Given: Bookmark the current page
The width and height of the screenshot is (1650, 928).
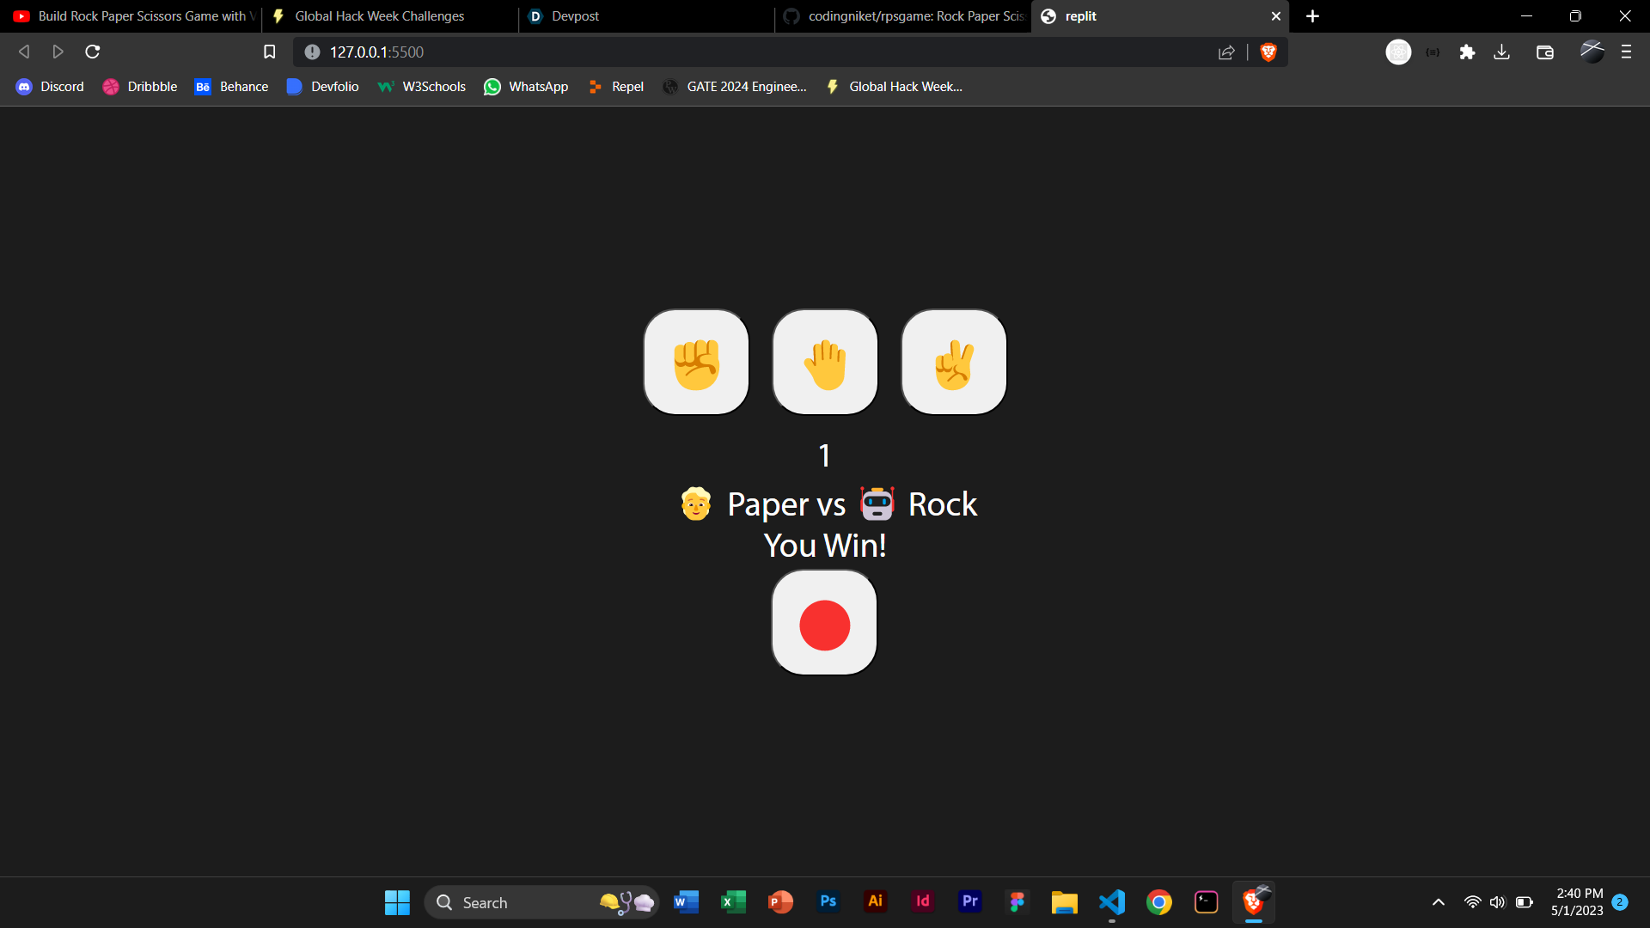Looking at the screenshot, I should [269, 52].
